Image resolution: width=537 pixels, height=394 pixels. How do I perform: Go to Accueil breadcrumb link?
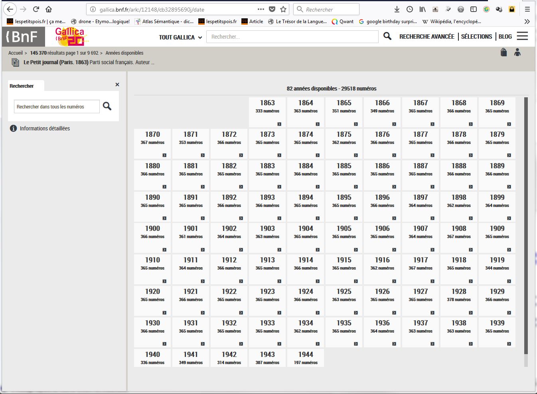pyautogui.click(x=16, y=53)
